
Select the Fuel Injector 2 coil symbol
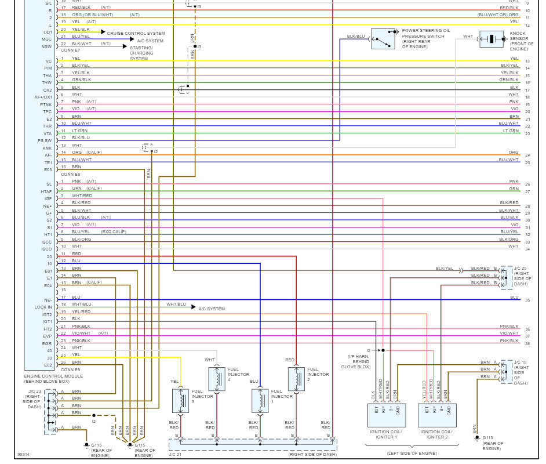(x=296, y=379)
